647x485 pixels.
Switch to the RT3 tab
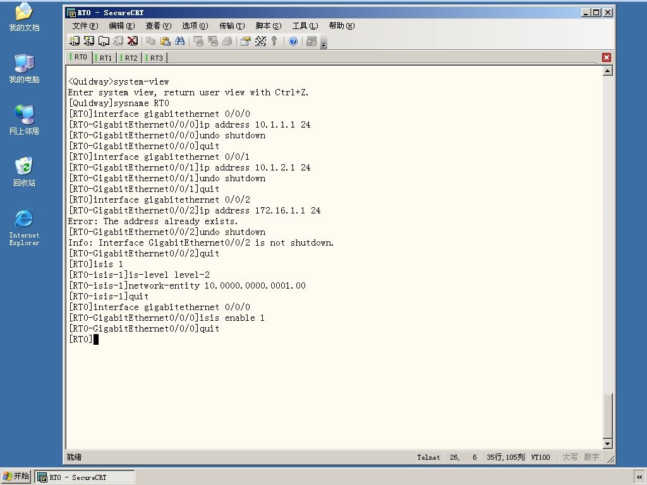click(x=155, y=57)
